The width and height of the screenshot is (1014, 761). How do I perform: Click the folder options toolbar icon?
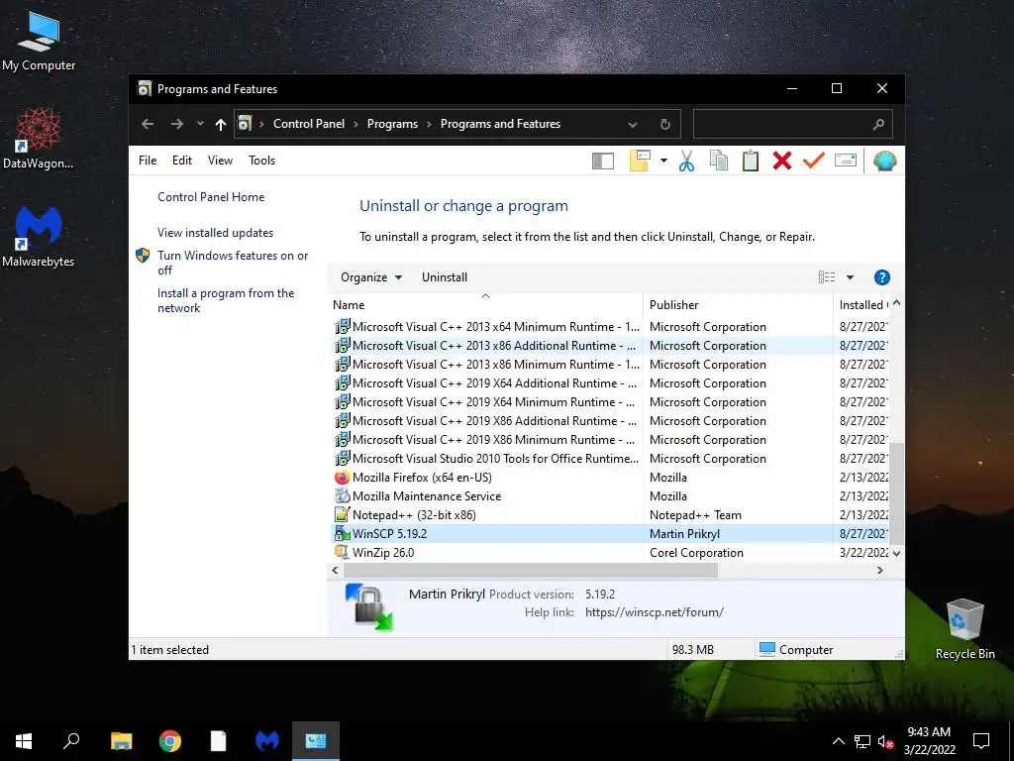point(640,161)
